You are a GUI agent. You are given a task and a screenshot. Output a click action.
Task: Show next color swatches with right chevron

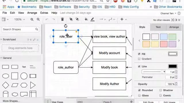tap(179, 41)
